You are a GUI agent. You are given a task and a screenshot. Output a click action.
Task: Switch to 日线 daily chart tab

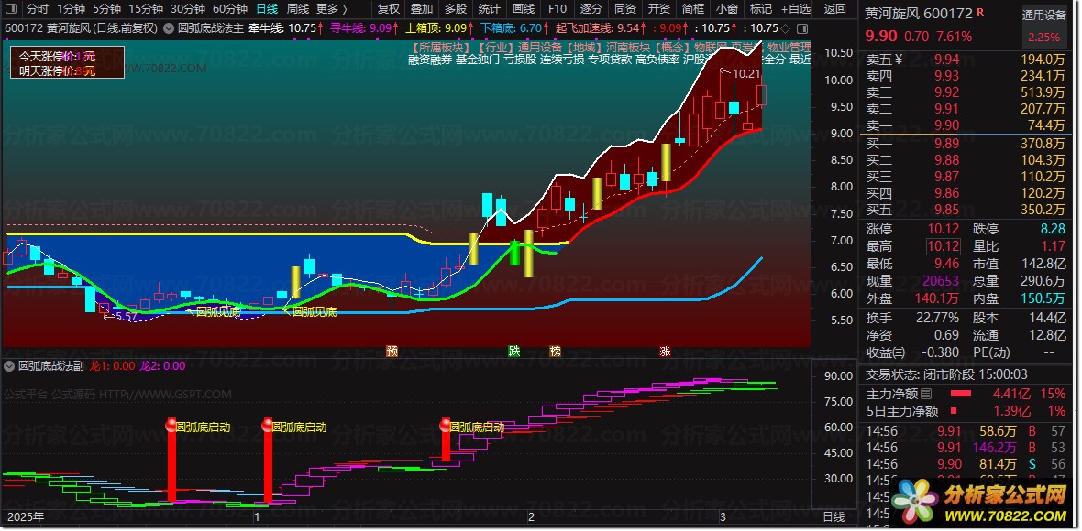pyautogui.click(x=266, y=9)
